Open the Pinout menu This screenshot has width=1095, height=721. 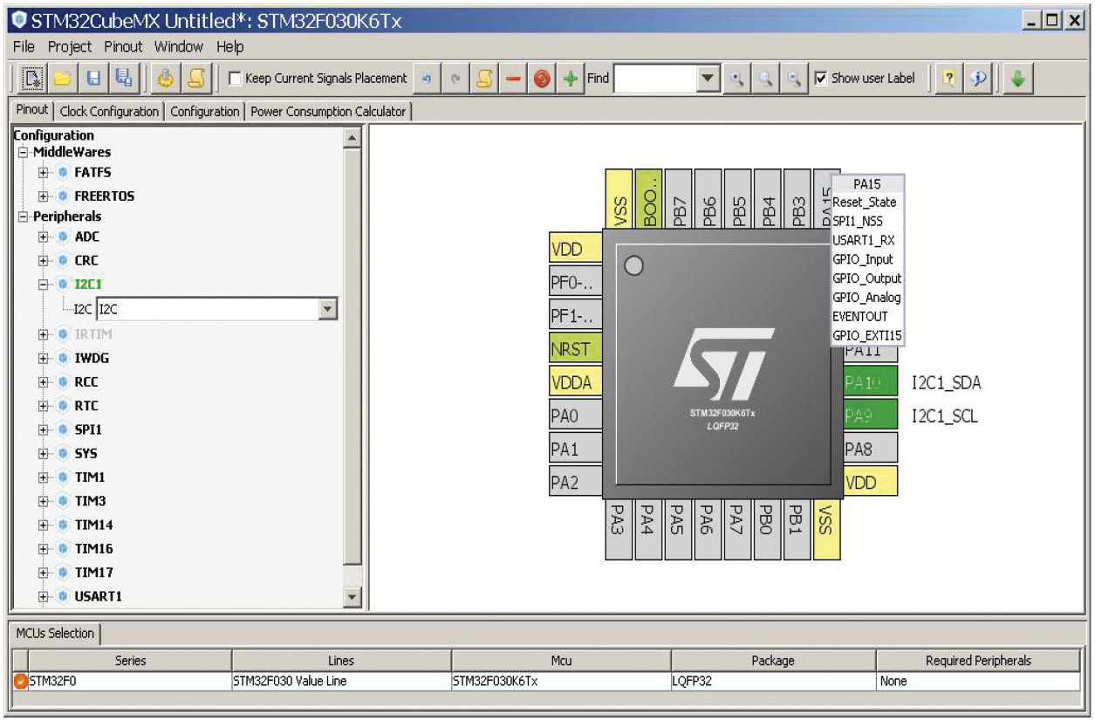(123, 47)
